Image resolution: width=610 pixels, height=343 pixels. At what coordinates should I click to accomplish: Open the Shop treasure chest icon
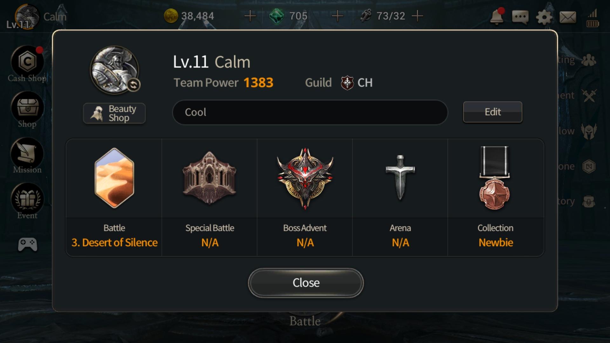click(27, 107)
